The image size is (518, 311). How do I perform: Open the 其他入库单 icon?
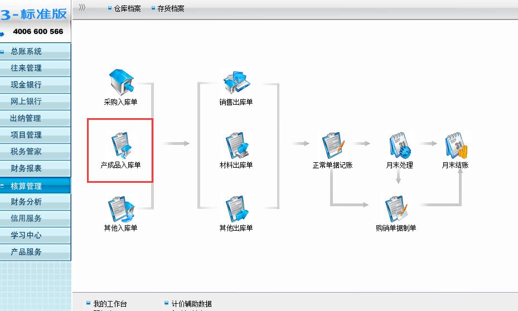click(x=121, y=209)
